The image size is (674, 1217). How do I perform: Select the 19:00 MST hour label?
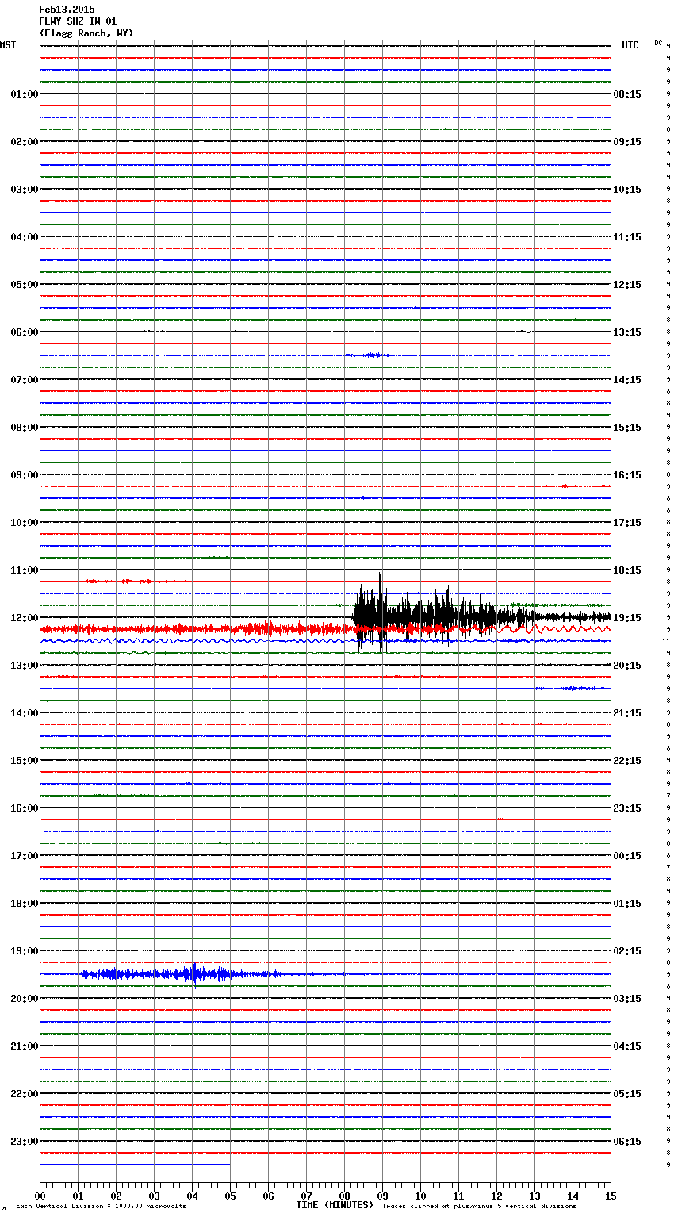click(25, 951)
